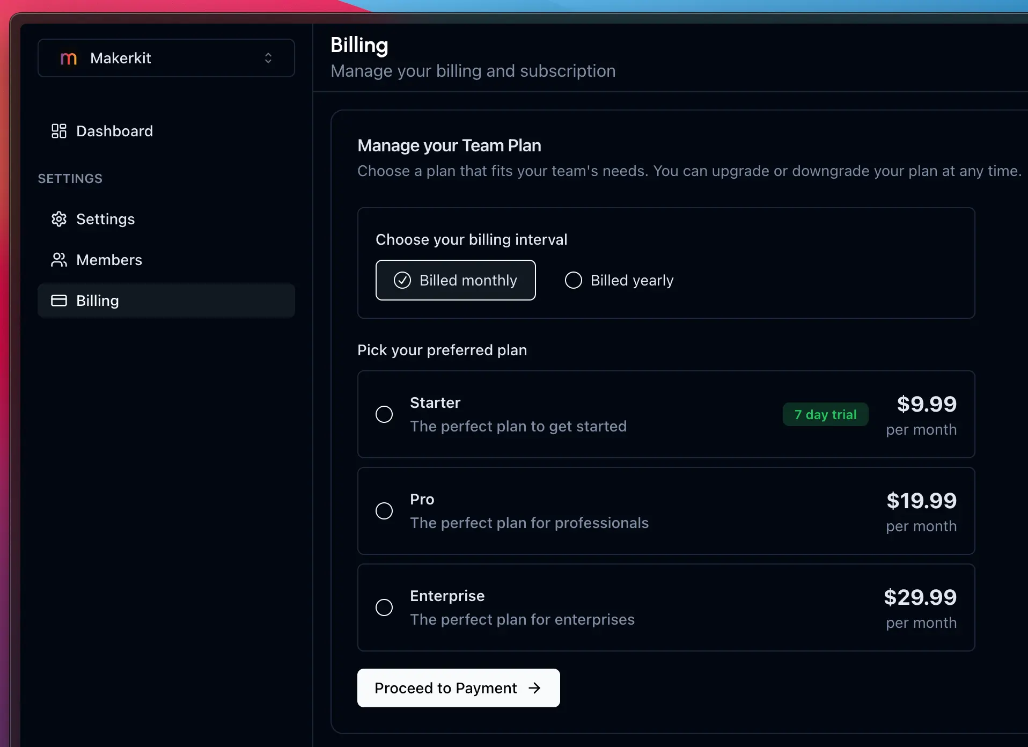Open the Members settings page
Viewport: 1028px width, 747px height.
pos(109,260)
